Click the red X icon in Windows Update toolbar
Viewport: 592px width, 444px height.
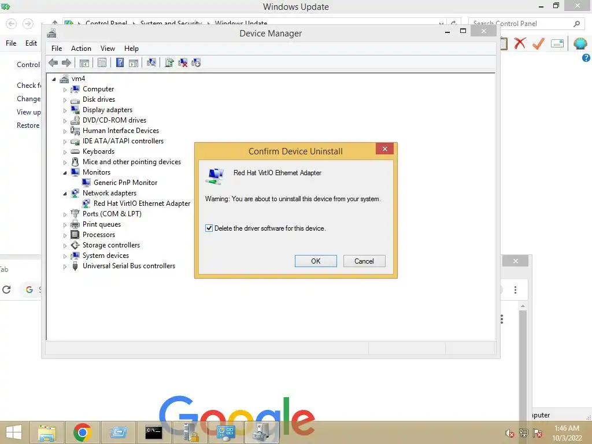point(520,43)
